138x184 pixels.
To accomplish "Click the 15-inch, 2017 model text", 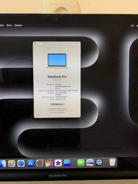I will point(57,80).
